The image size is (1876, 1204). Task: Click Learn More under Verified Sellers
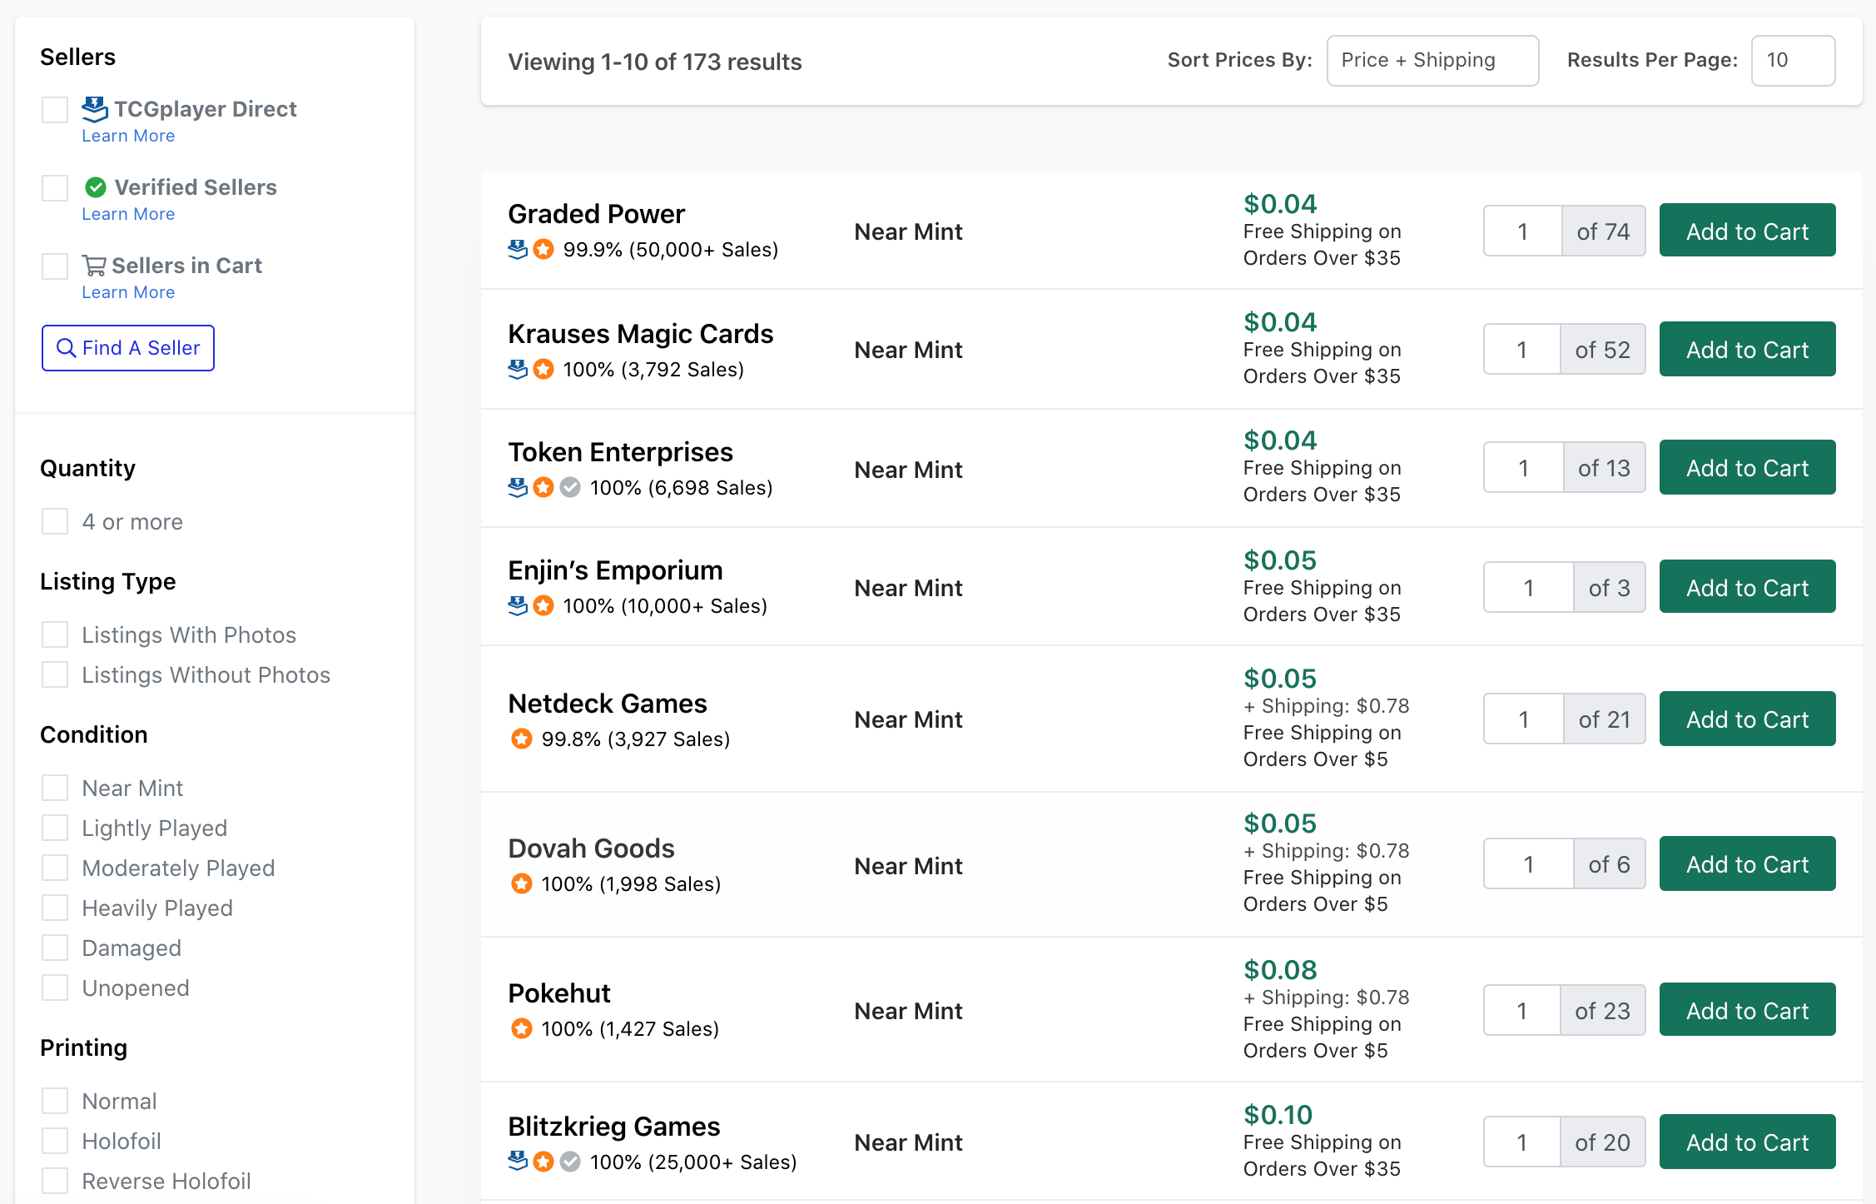click(127, 215)
